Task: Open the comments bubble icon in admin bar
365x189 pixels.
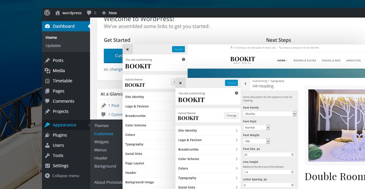Action: coord(89,13)
